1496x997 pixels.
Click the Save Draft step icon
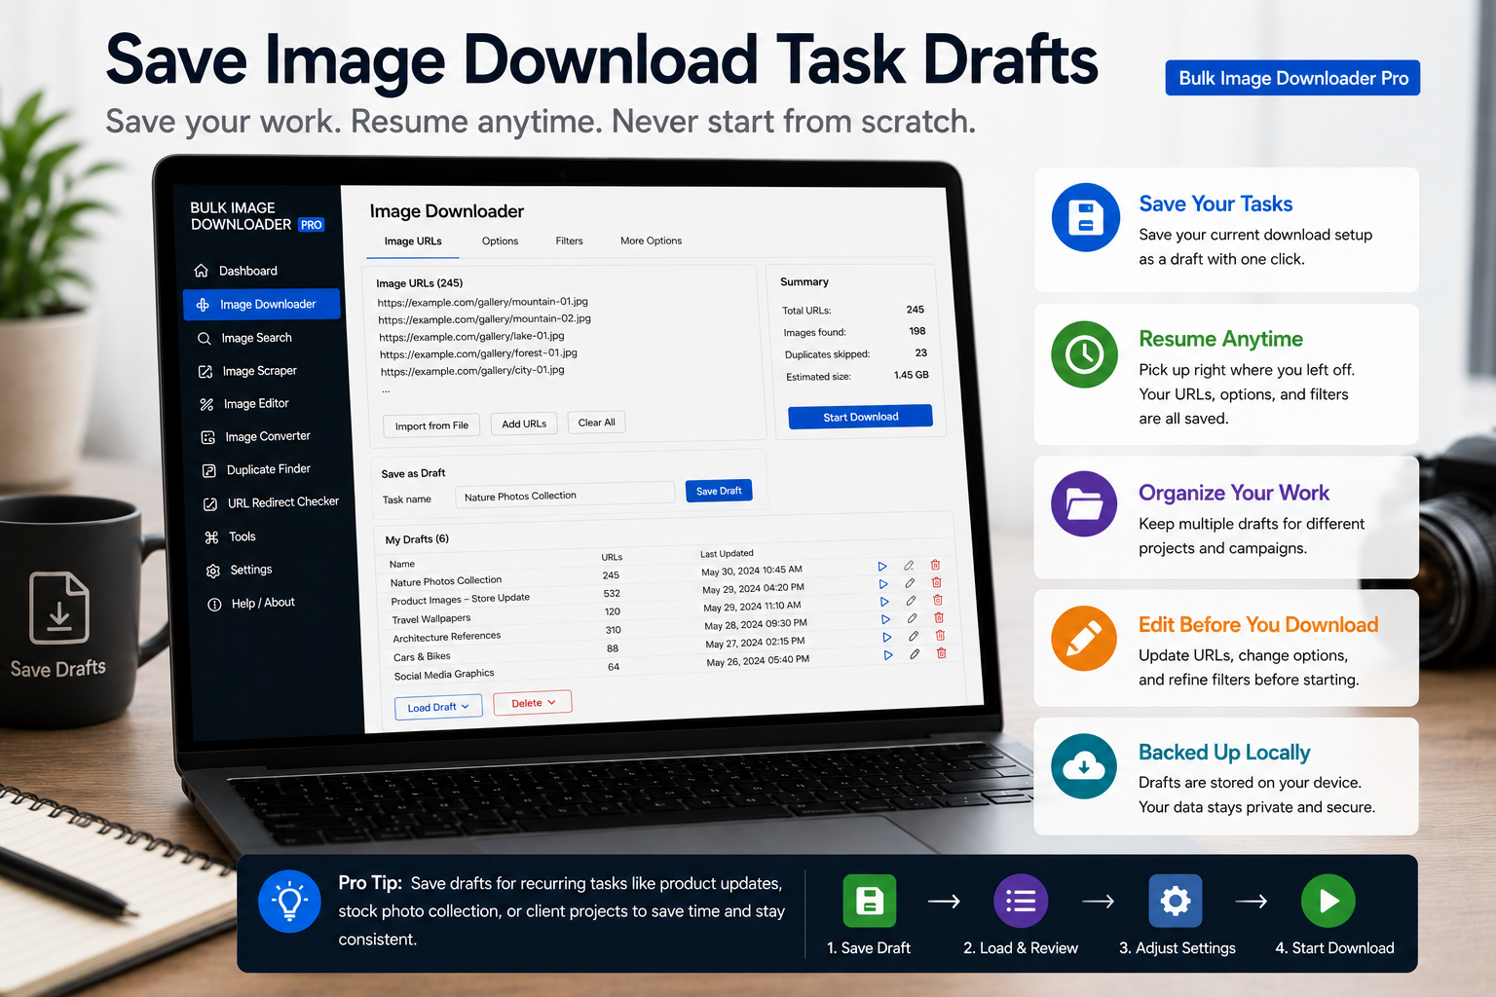tap(869, 901)
